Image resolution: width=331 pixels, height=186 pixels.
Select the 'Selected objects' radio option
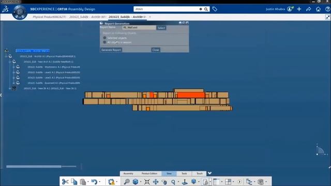[x=104, y=38]
